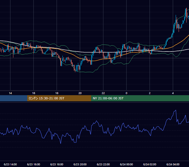The image size is (189, 167).
Task: Click the hour label 0 on time axis
Action: pyautogui.click(x=126, y=93)
